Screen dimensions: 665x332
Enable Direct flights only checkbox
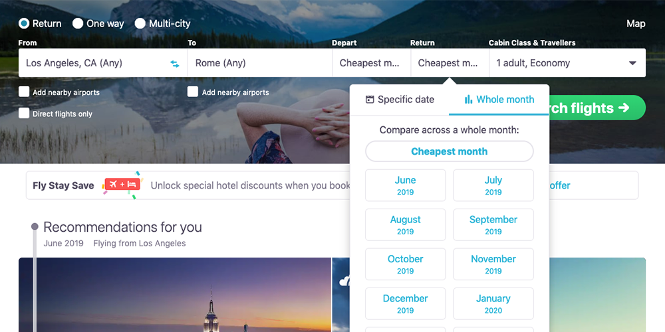point(24,113)
